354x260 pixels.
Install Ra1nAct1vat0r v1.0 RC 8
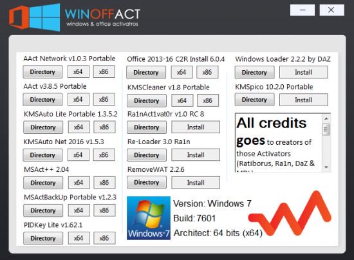pyautogui.click(x=196, y=127)
